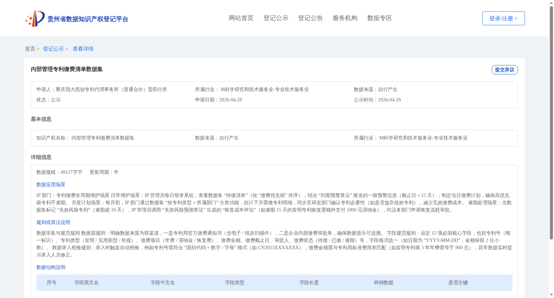Go to 登记公告 in the navigation
The height and width of the screenshot is (298, 554).
point(310,18)
